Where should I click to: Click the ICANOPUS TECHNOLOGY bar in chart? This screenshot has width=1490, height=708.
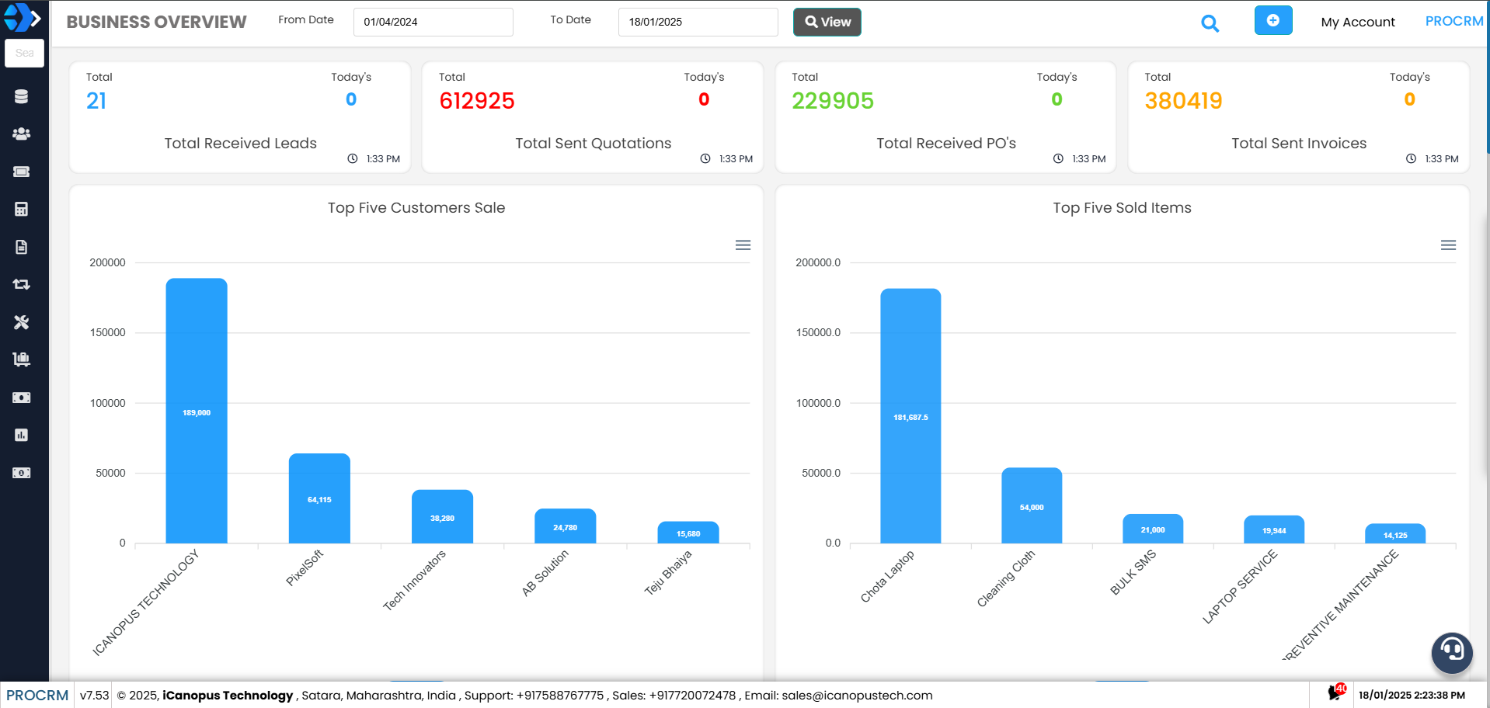(x=197, y=411)
